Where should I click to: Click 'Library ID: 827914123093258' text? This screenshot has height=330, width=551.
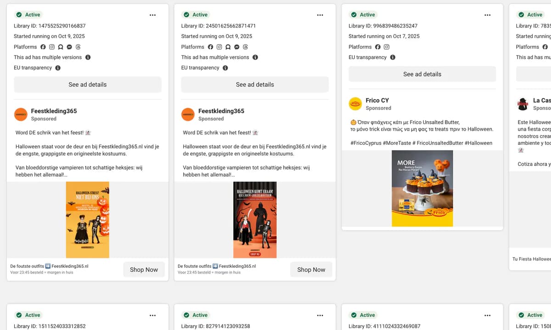[x=216, y=326]
